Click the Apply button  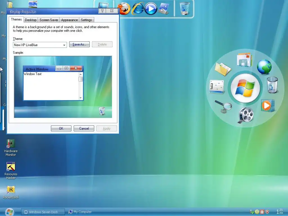107,128
